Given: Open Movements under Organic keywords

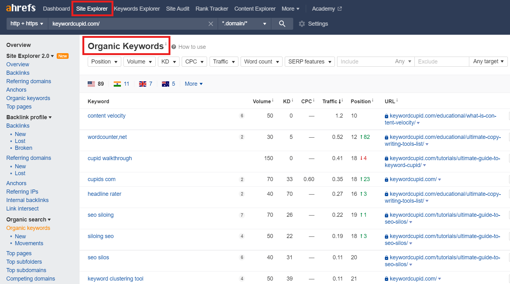Looking at the screenshot, I should click(29, 243).
